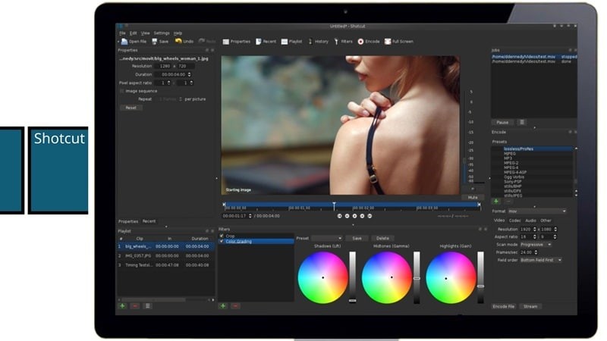Open the File menu

(122, 33)
